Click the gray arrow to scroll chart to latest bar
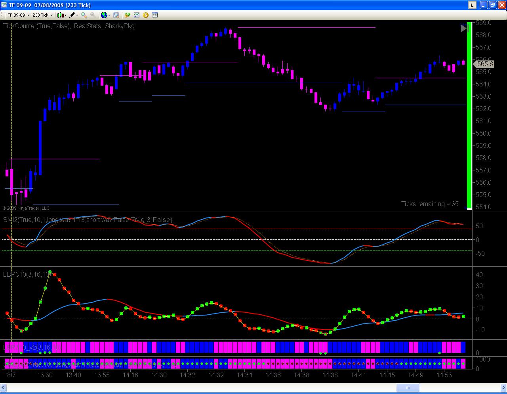Viewport: 507px width, 394px height. (464, 28)
